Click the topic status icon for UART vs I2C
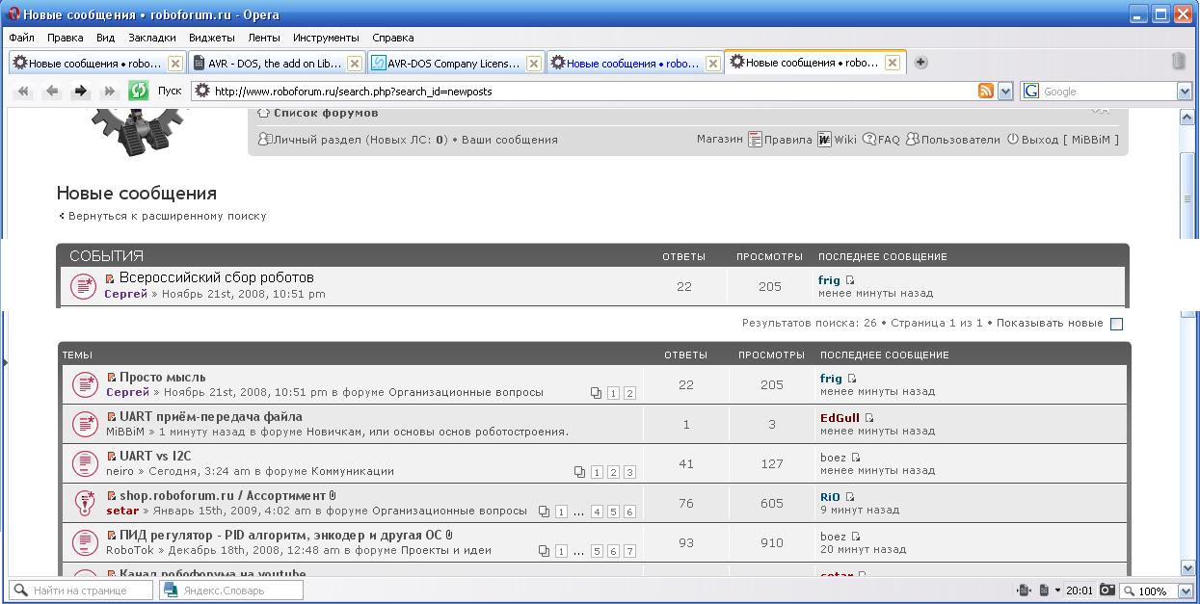Image resolution: width=1200 pixels, height=604 pixels. (85, 463)
